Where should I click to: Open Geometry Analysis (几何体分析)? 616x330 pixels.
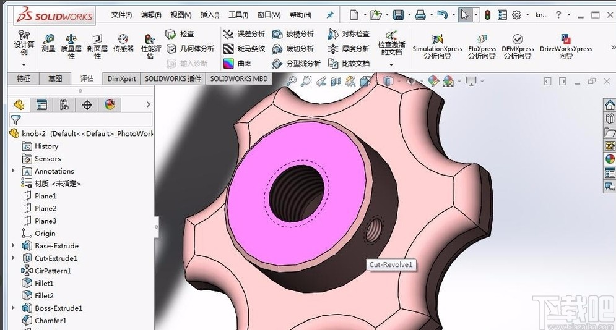point(190,49)
